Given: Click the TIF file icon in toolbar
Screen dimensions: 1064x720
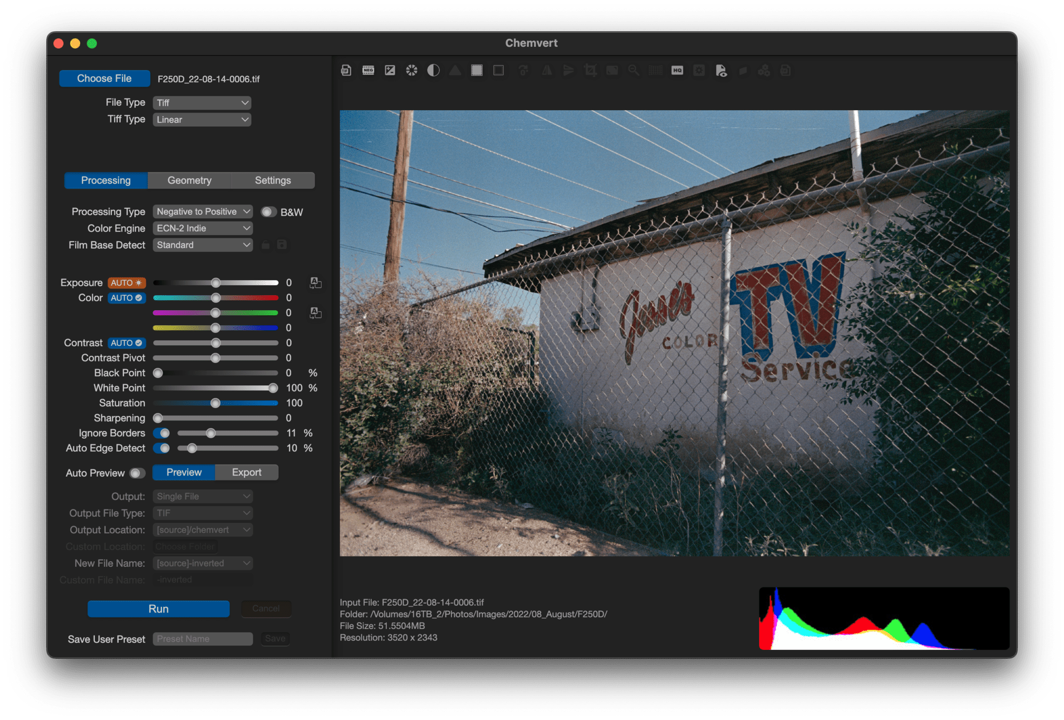Looking at the screenshot, I should coord(346,71).
